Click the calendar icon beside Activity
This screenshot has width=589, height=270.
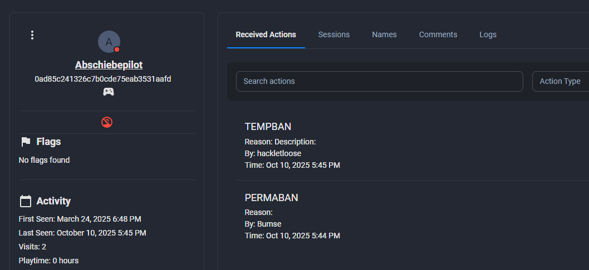pos(25,201)
